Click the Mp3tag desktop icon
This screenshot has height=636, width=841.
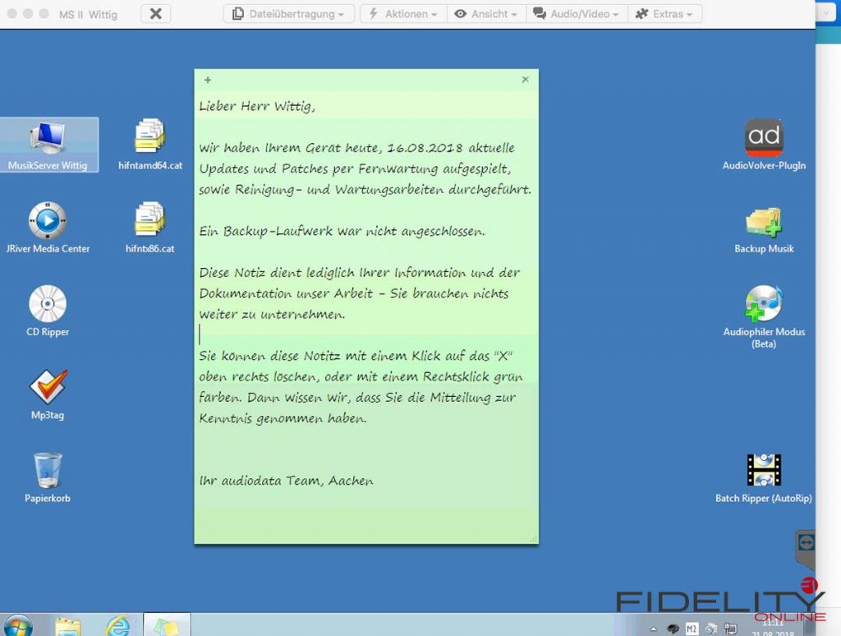tap(48, 388)
